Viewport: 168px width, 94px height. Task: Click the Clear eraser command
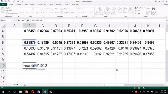tap(138, 13)
